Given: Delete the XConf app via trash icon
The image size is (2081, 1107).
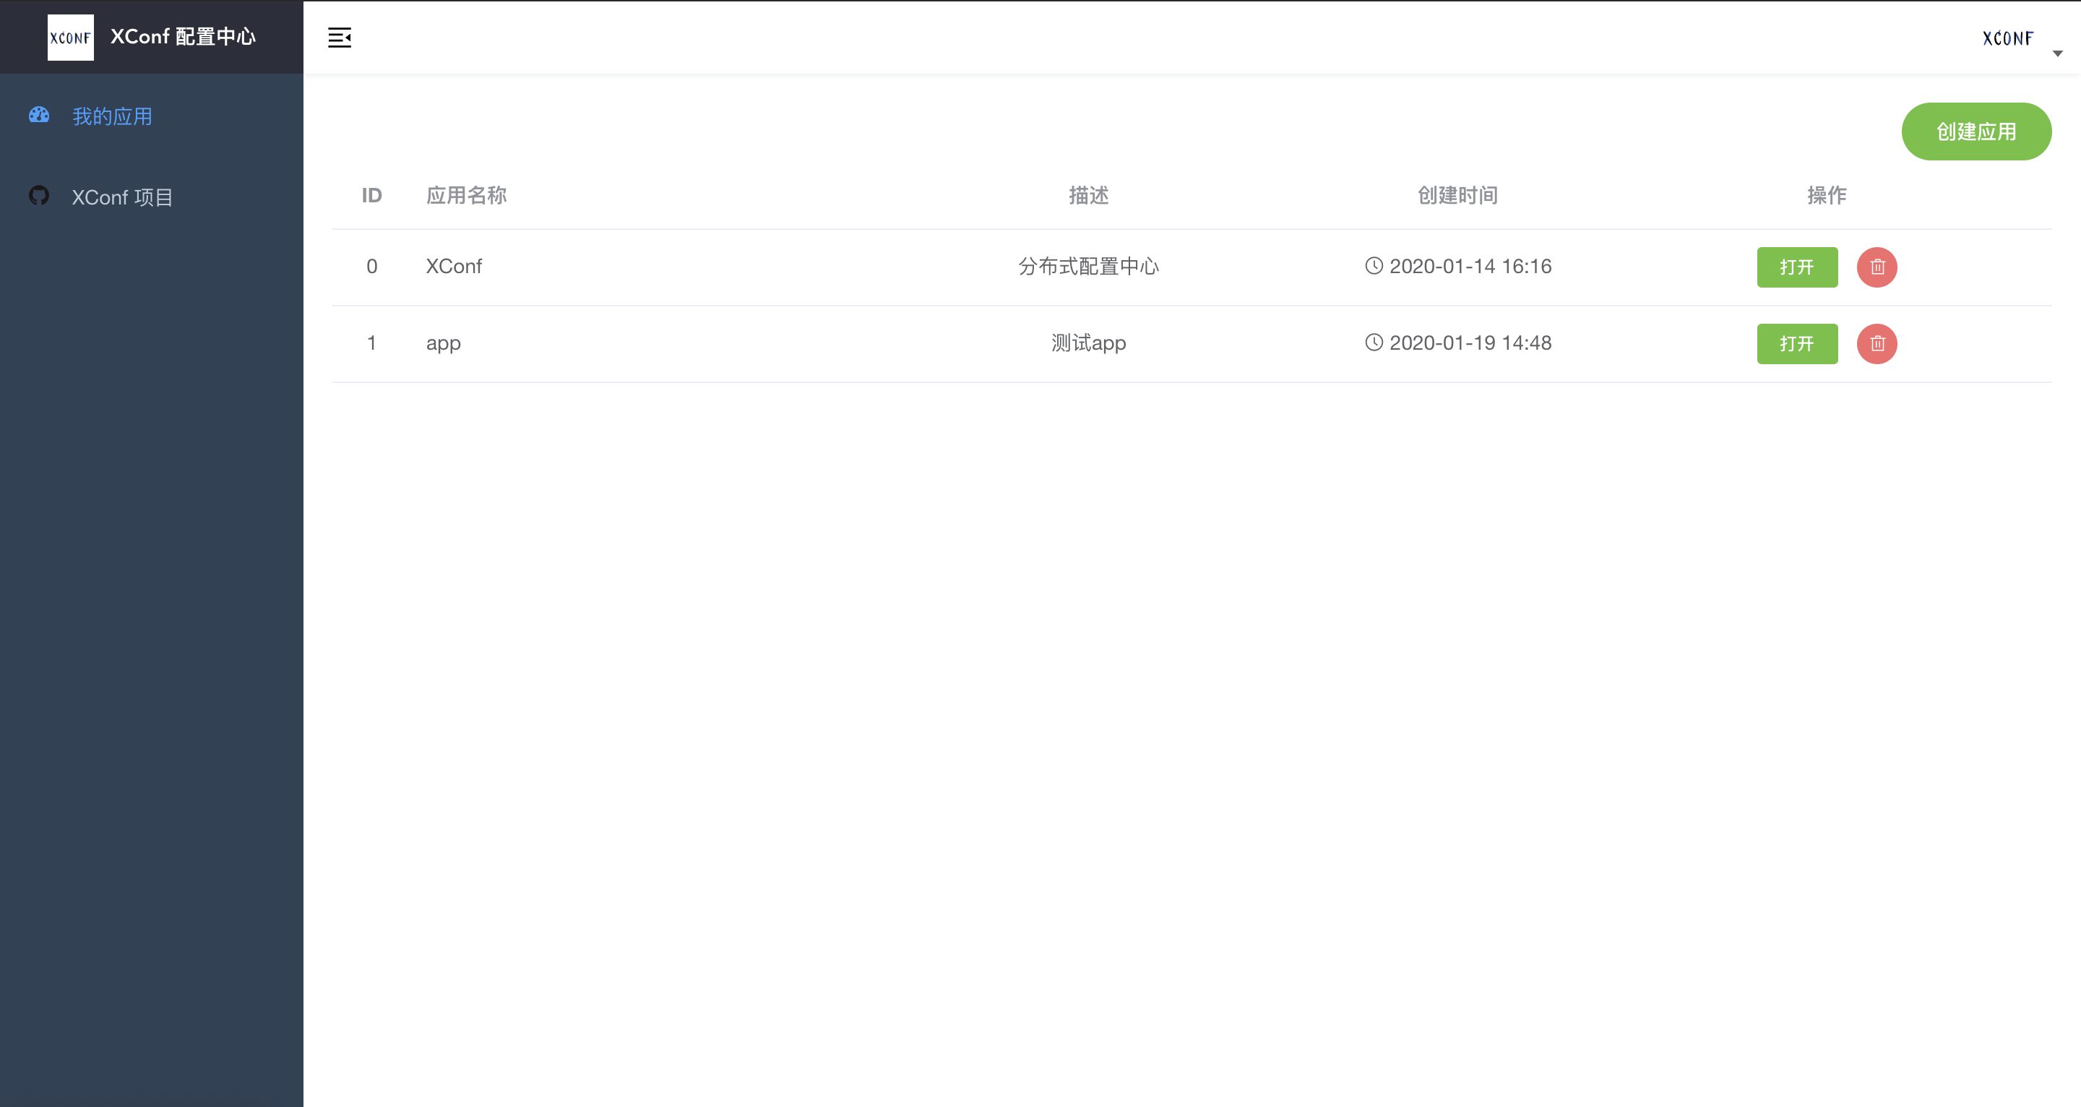Looking at the screenshot, I should pyautogui.click(x=1877, y=267).
